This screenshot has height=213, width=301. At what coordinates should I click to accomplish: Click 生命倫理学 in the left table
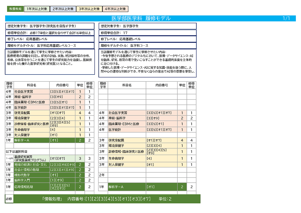[32, 130]
